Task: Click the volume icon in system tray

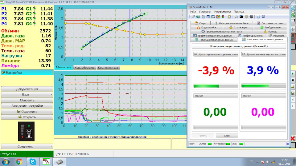Action: (268, 162)
